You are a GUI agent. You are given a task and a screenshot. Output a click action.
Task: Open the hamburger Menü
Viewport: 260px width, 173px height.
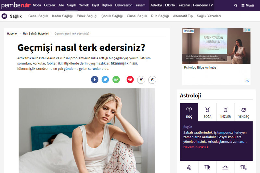tap(248, 6)
